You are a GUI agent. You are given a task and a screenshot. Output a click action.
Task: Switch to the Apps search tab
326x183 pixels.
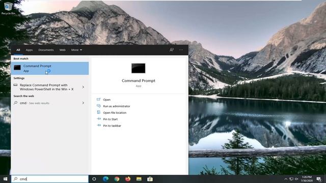coord(29,50)
